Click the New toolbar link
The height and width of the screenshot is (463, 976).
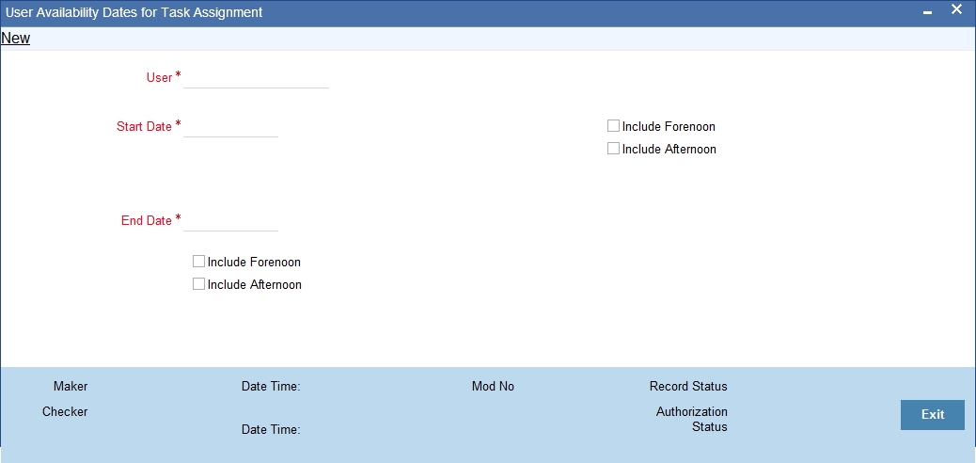16,38
